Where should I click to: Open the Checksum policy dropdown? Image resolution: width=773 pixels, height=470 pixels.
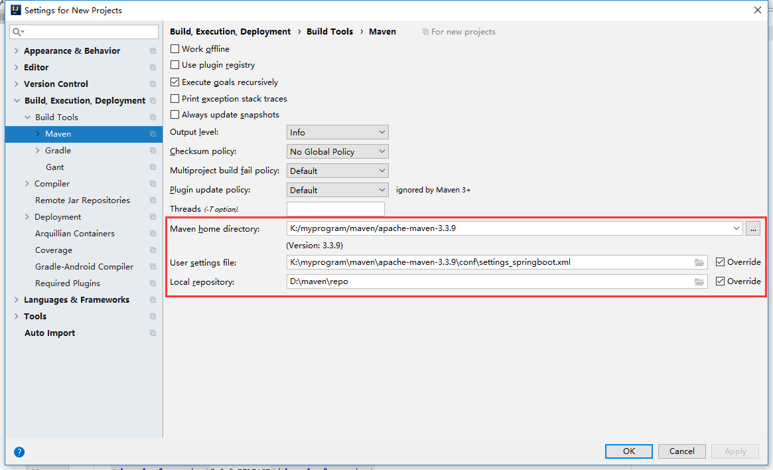pos(337,151)
